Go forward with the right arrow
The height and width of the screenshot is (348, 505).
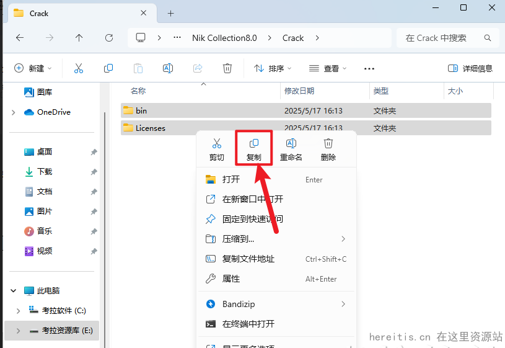50,38
